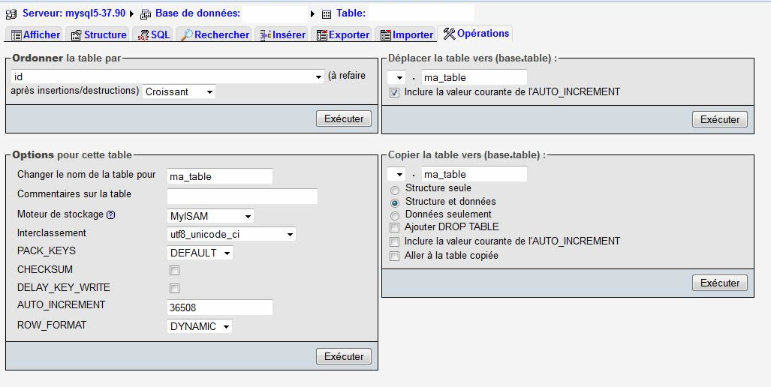The image size is (771, 387).
Task: Open the Serveur mysql5-37.90 link
Action: (x=74, y=13)
